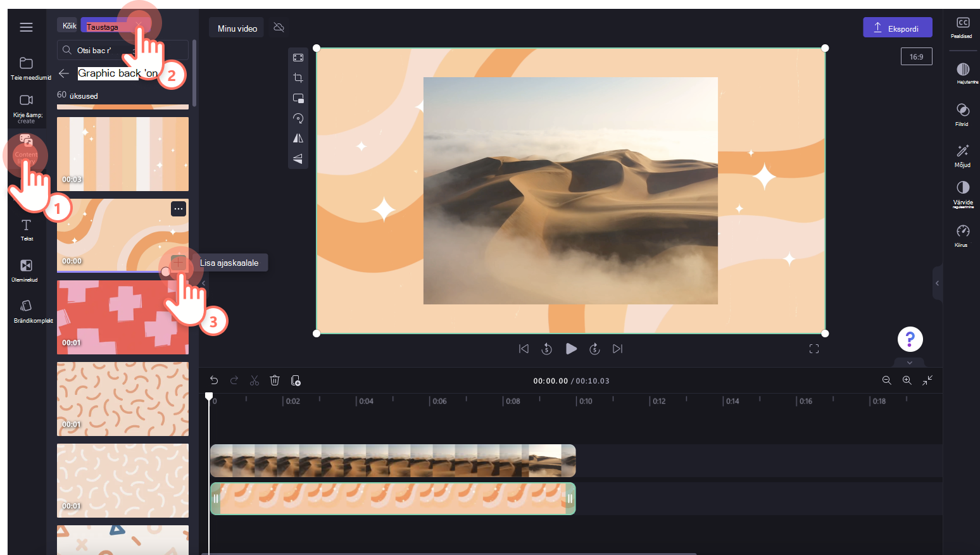980x555 pixels.
Task: Split clip with scissors tool
Action: point(254,380)
